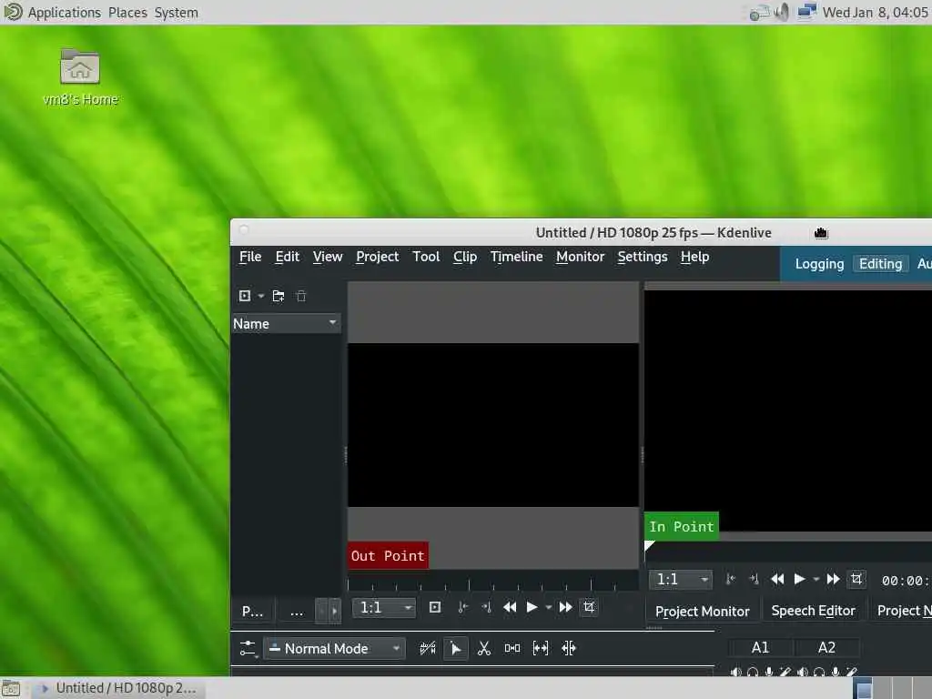Open the Edit menu
This screenshot has width=932, height=699.
pos(287,257)
